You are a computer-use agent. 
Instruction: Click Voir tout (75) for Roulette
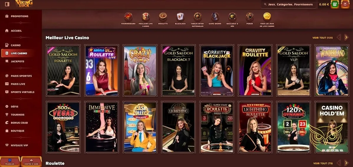[323, 163]
